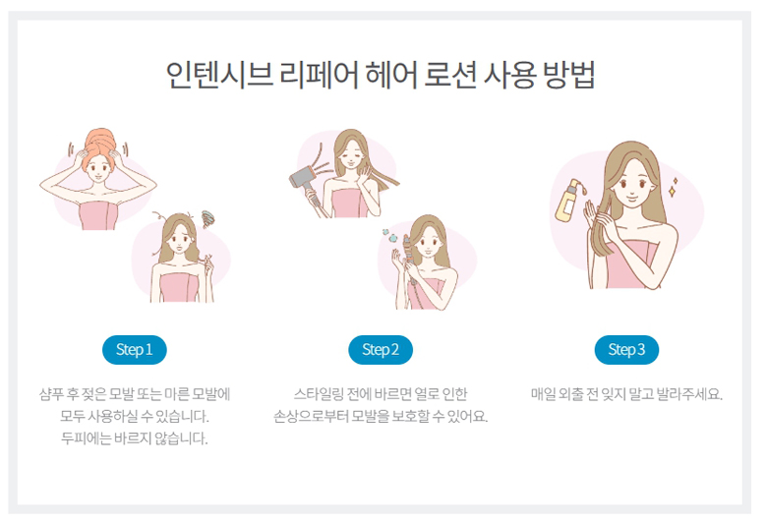Image resolution: width=767 pixels, height=524 pixels.
Task: Click the sparkle stars beside Step 3 woman
Action: [673, 188]
